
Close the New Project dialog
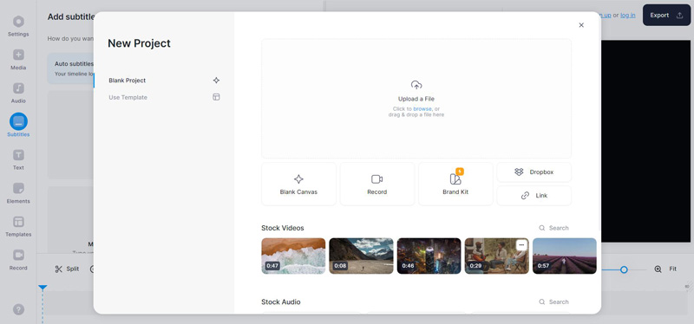[581, 25]
